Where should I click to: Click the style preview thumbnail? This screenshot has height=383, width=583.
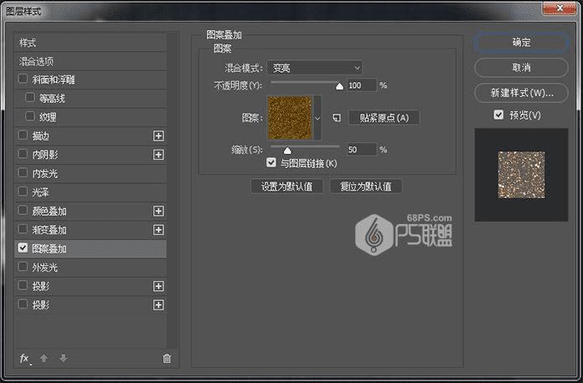tap(521, 175)
